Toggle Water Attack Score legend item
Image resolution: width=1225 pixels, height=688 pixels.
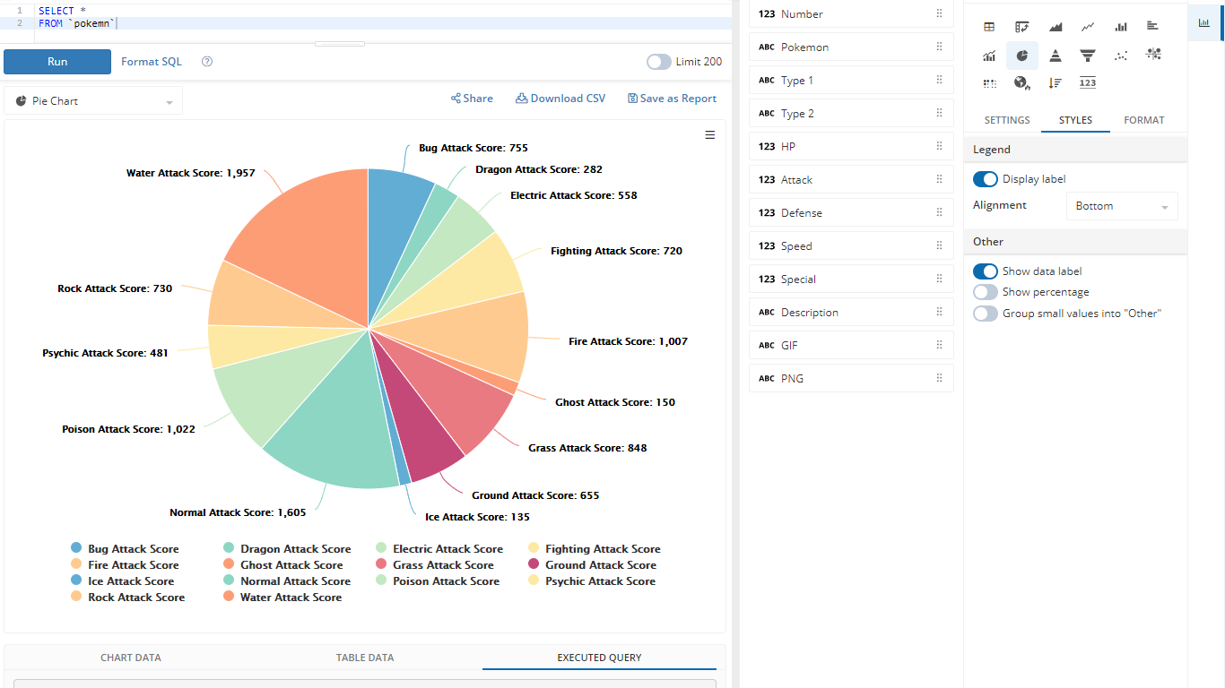click(282, 598)
